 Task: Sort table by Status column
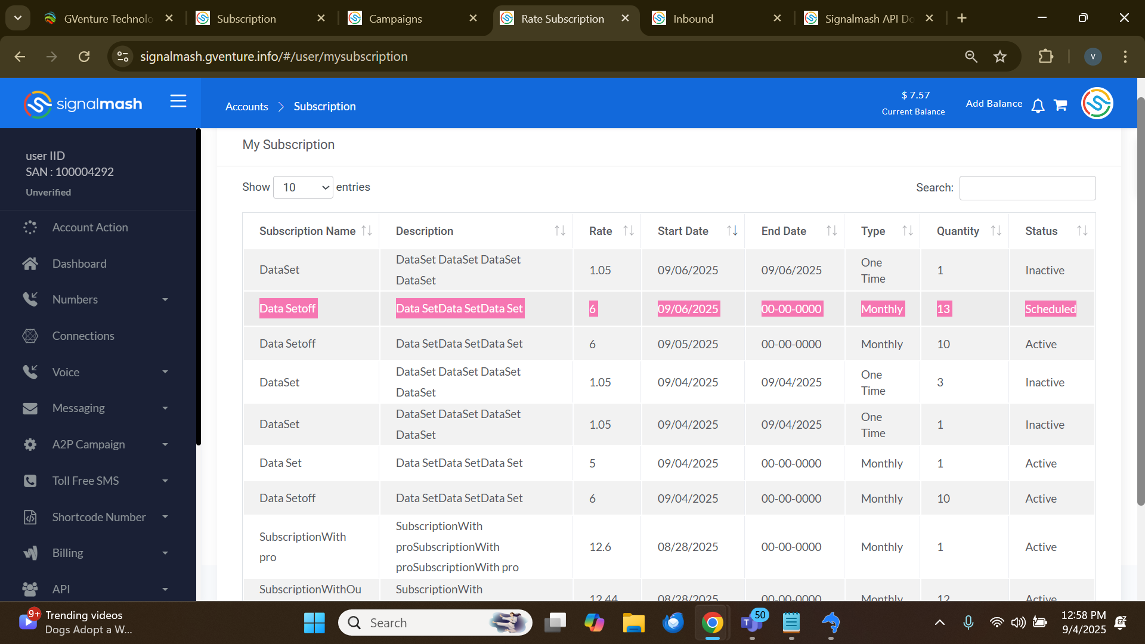coord(1082,231)
